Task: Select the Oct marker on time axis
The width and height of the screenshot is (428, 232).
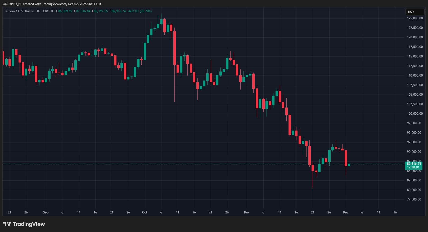Action: (x=145, y=212)
